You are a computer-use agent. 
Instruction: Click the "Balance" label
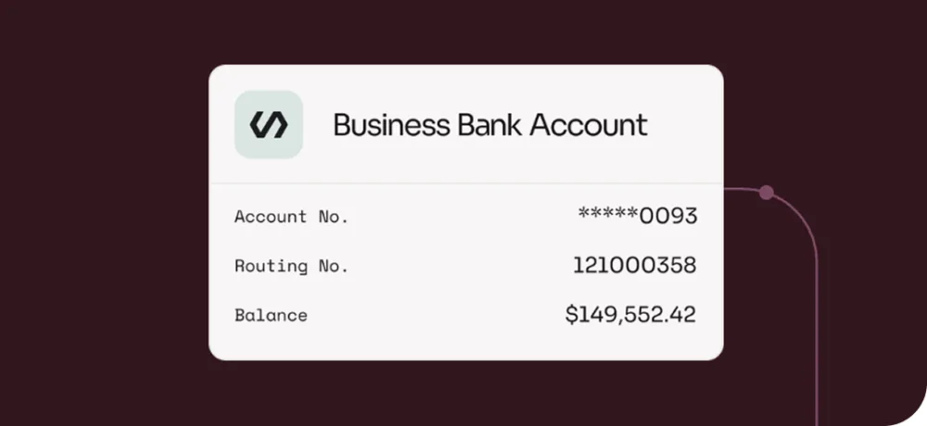coord(271,315)
